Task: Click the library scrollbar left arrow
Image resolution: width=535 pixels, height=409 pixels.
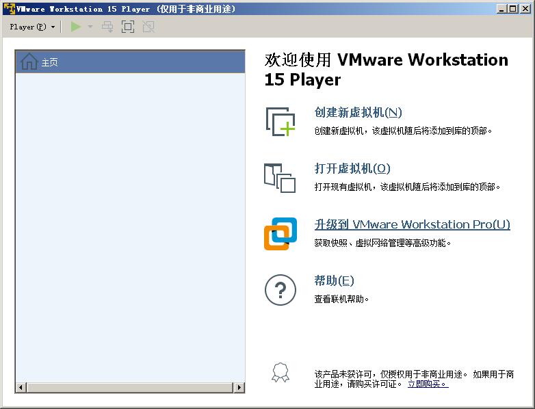Action: pyautogui.click(x=21, y=388)
